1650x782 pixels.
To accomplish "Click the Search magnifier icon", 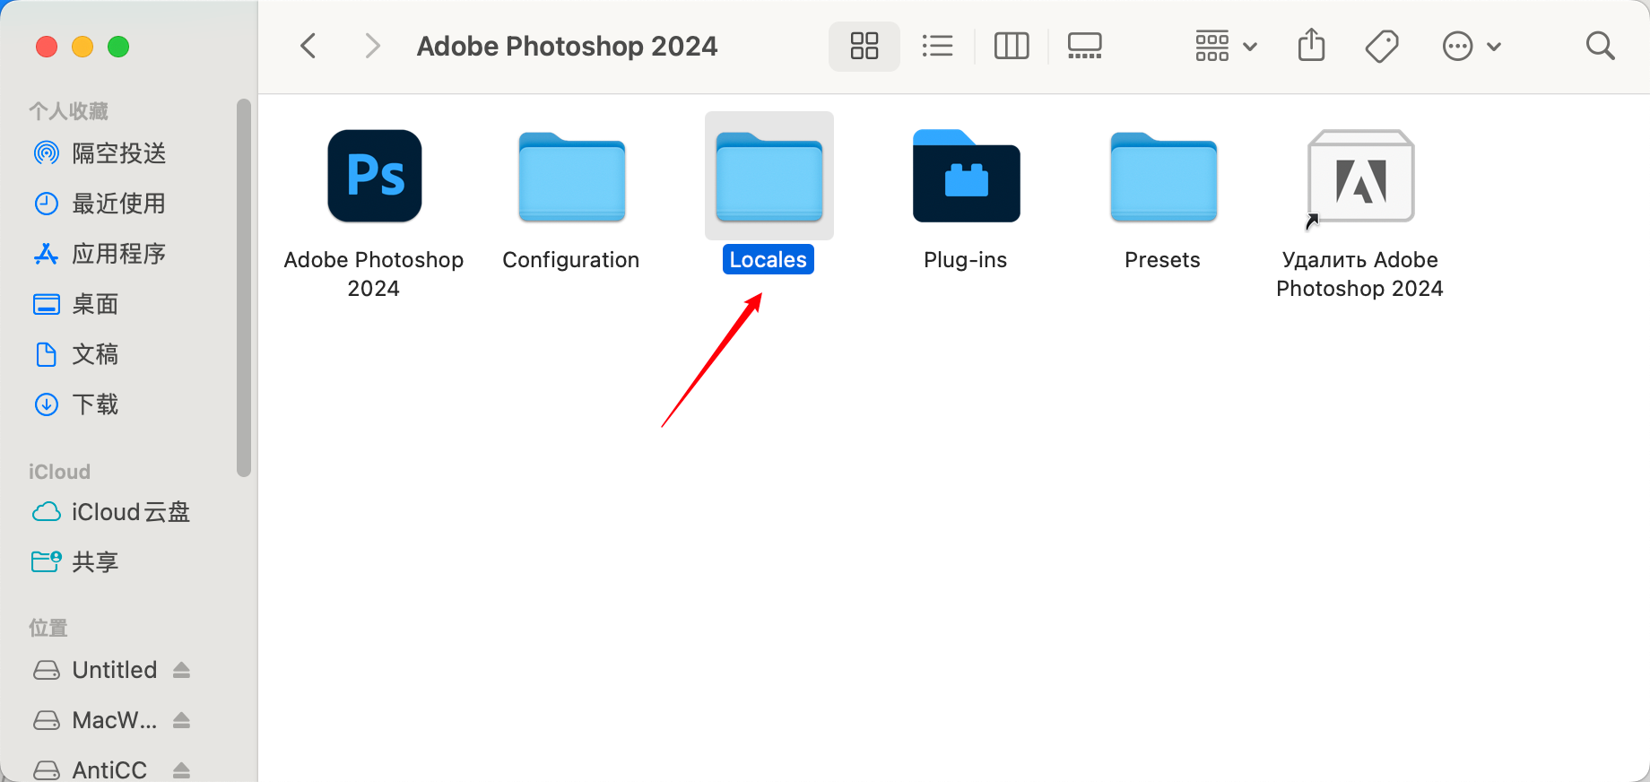I will [x=1600, y=46].
